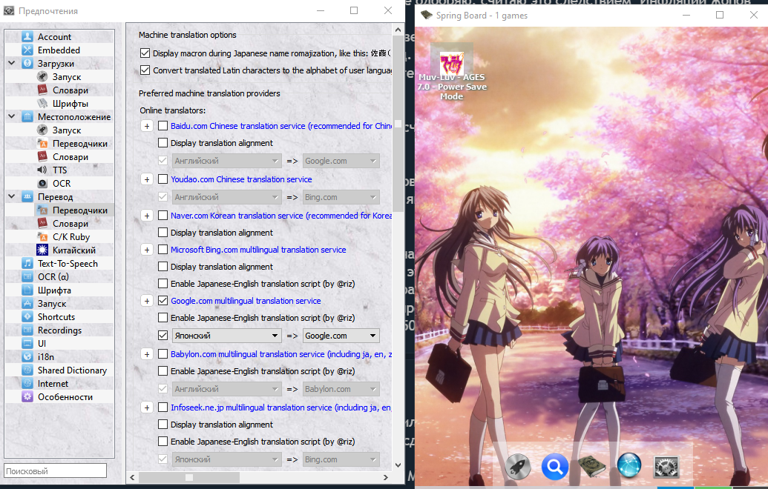Click the Text-To-Speech music note icon
This screenshot has height=489, width=768.
(27, 264)
